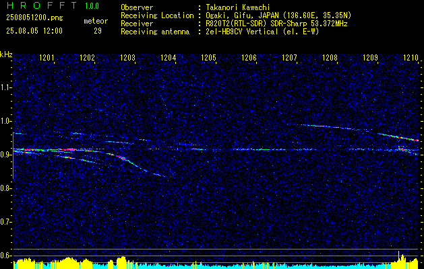Screen dimensions: 424x269
Task: Click time marker 1201
Action: [x=47, y=57]
